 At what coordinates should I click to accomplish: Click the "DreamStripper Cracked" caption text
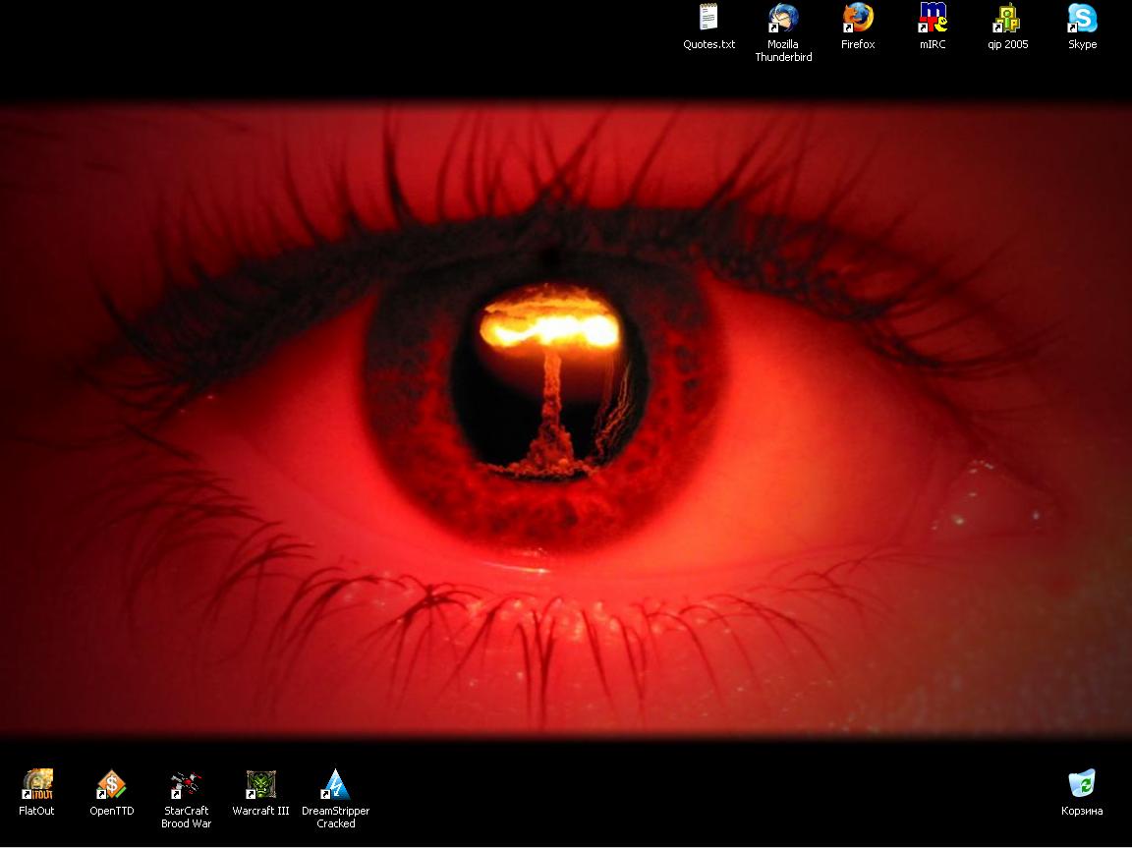pos(335,818)
